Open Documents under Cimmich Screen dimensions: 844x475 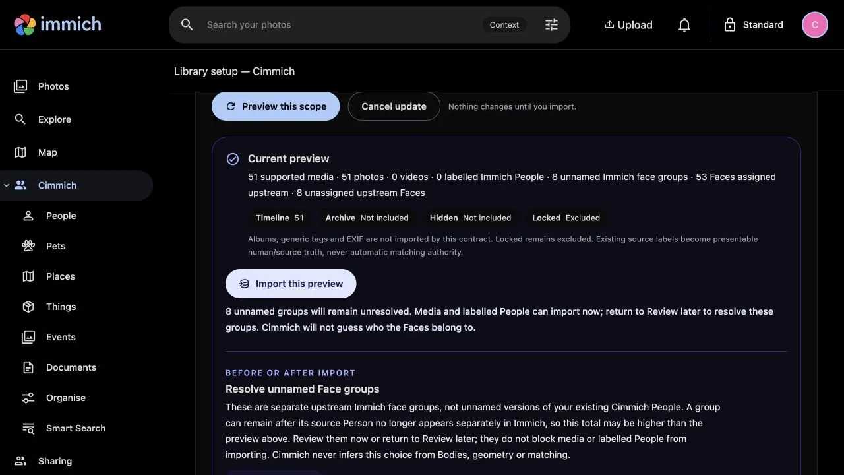pyautogui.click(x=76, y=367)
